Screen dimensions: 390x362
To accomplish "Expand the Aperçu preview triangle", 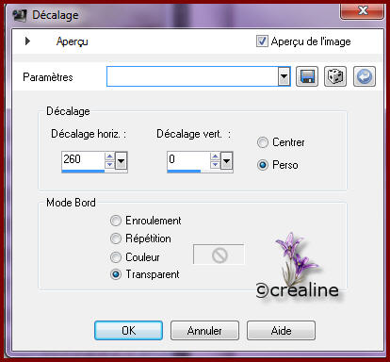I will 27,41.
